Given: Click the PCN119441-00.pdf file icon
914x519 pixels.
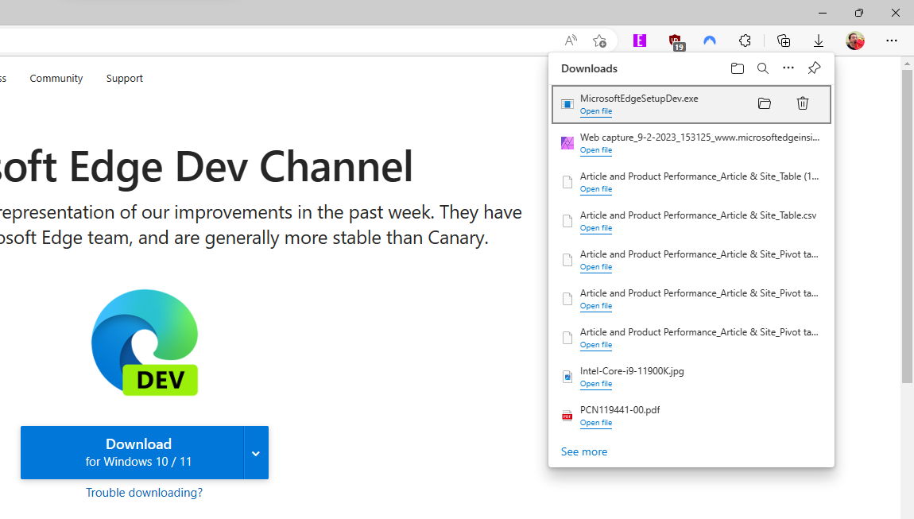Looking at the screenshot, I should [x=567, y=416].
